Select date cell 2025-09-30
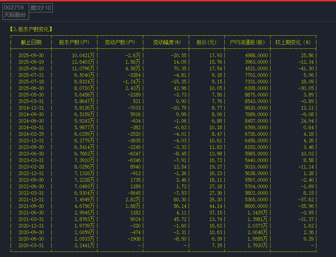336x257 pixels. [x=31, y=55]
